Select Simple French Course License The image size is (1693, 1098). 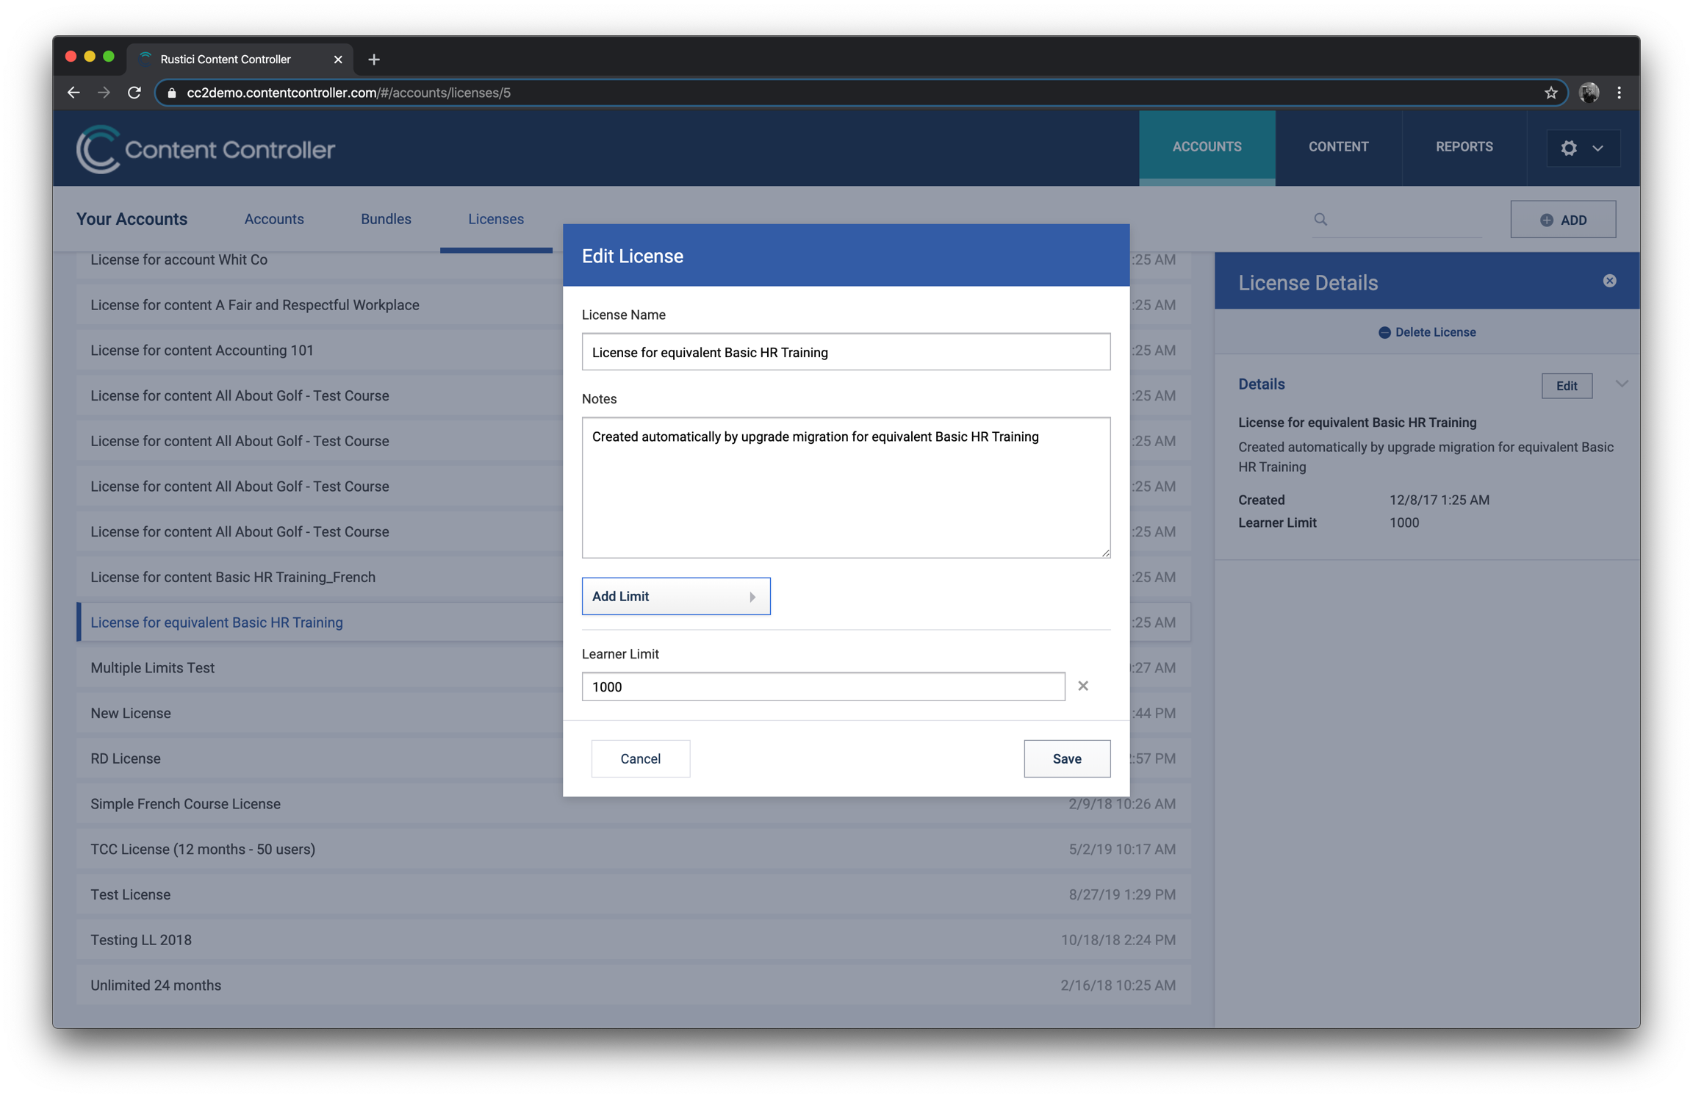tap(633, 804)
